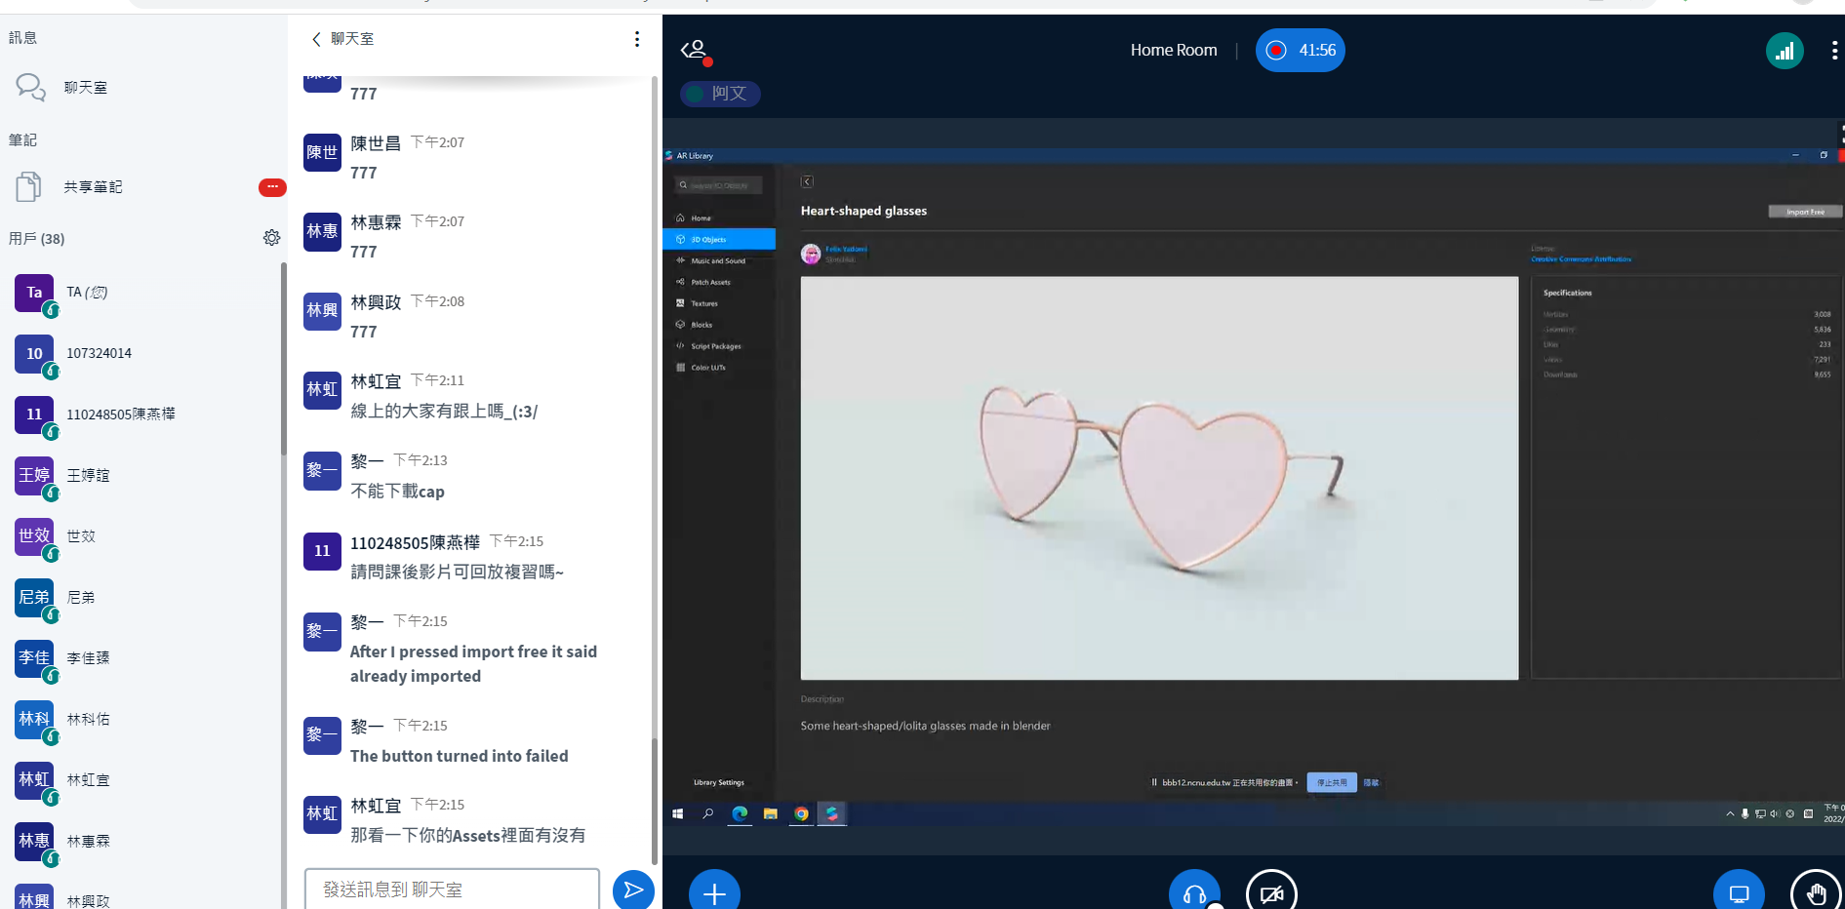Open the user list settings gear

[x=271, y=238]
